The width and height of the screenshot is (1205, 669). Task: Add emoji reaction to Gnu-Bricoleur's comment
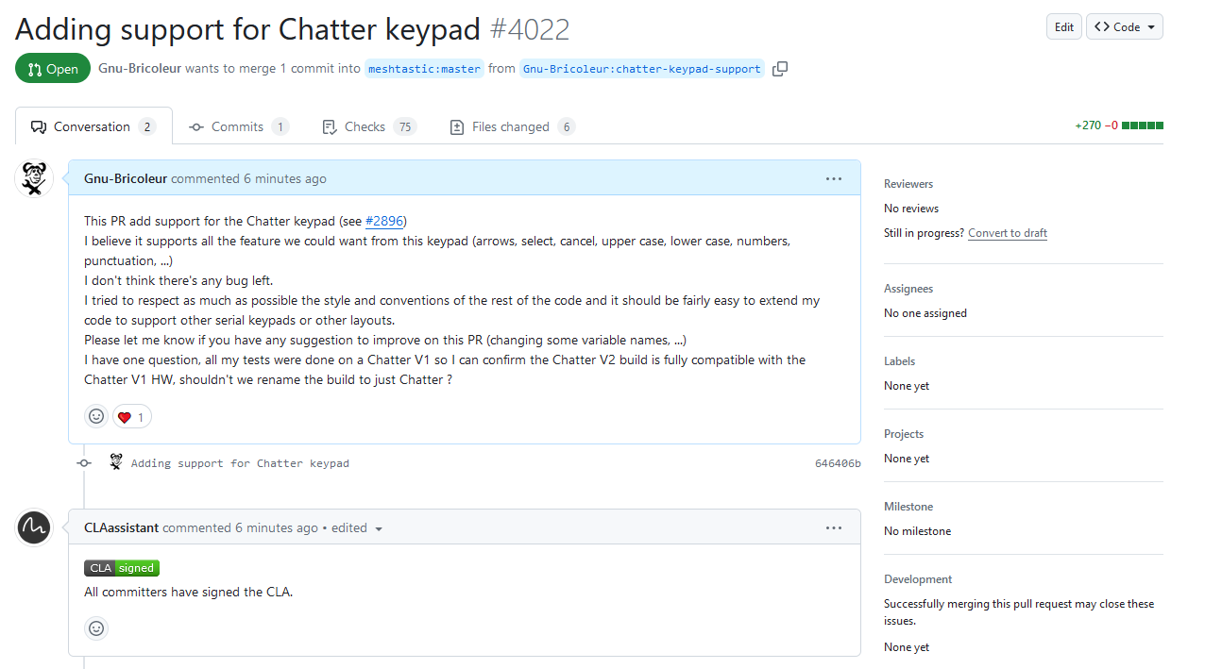96,416
